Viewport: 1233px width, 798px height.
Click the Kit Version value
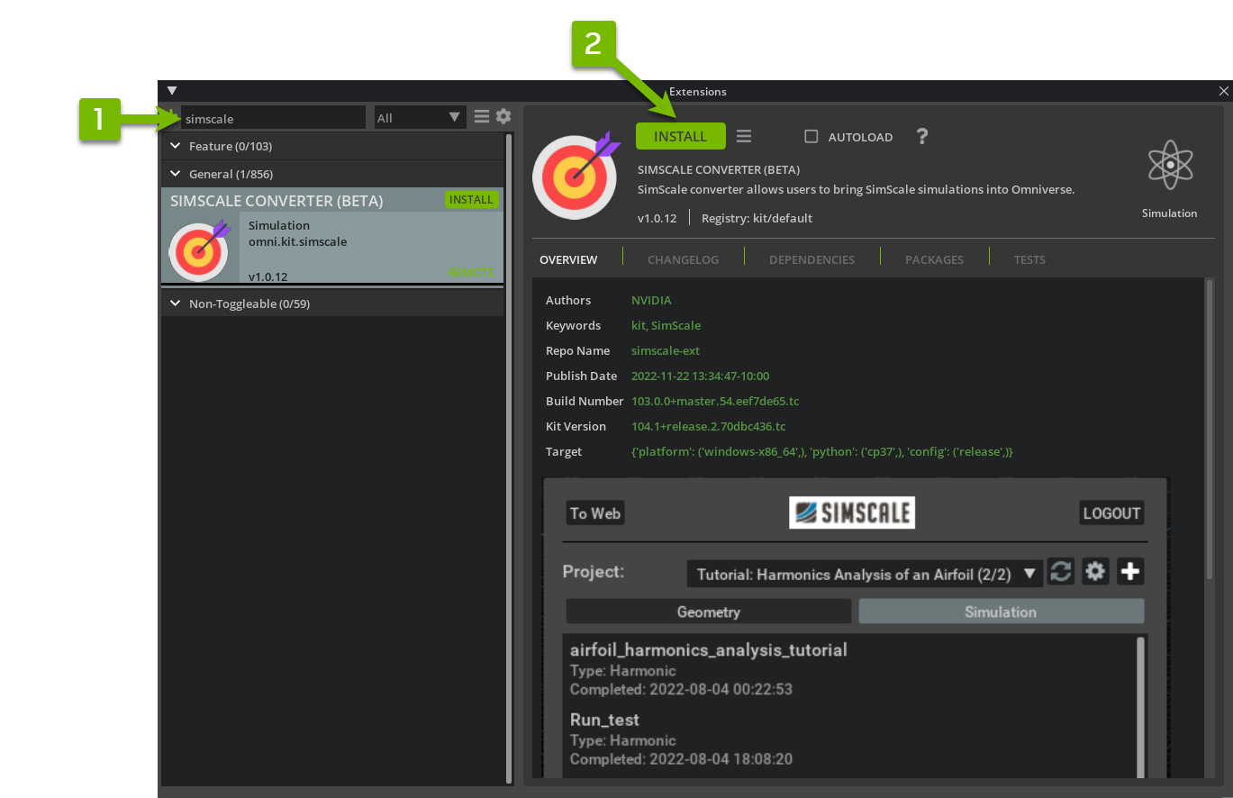tap(708, 426)
